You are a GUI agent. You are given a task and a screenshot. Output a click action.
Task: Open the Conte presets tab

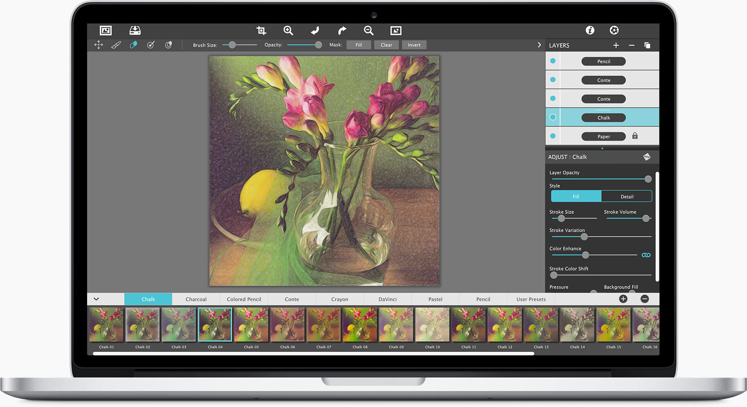pos(292,299)
